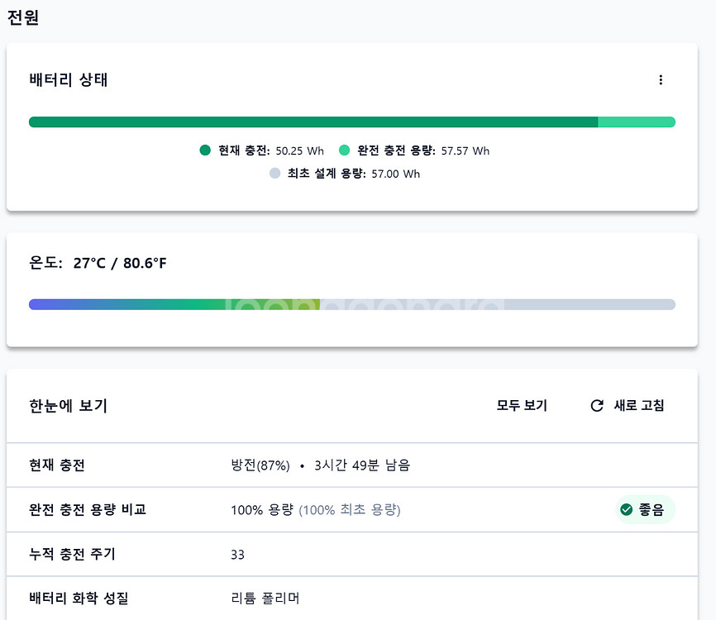Click the refresh arrow icon beside 새로 고침
The height and width of the screenshot is (620, 716).
(597, 406)
